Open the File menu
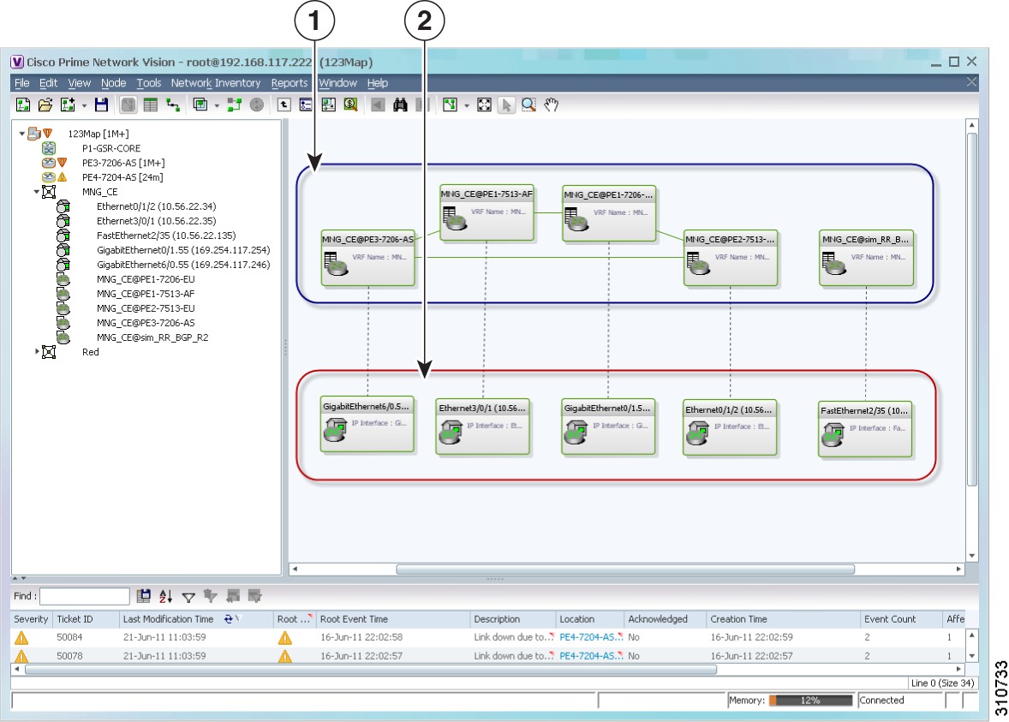Screen dimensions: 1009x722 (x=22, y=83)
